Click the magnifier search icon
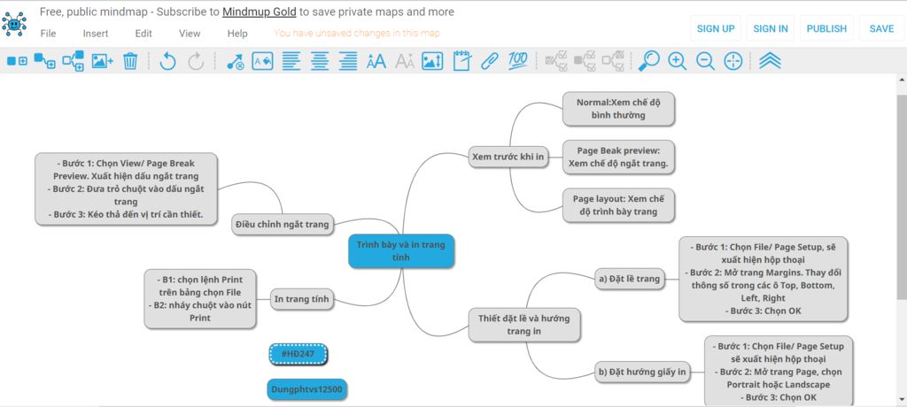The width and height of the screenshot is (907, 407). [x=648, y=61]
